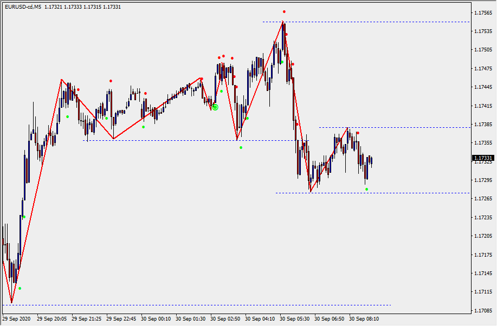Click the green circled signal marker
Viewport: 497px width, 326px height.
[215, 107]
